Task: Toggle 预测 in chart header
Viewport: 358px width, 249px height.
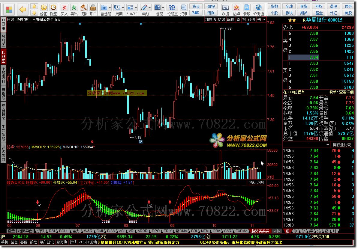Action: [251, 19]
